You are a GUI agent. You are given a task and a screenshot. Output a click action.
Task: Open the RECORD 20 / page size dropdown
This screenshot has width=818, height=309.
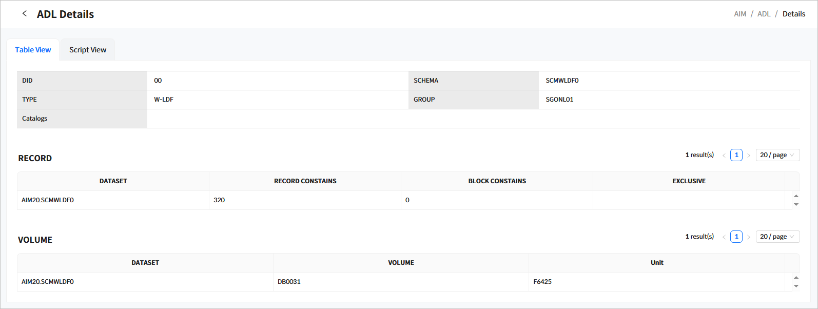pos(777,155)
